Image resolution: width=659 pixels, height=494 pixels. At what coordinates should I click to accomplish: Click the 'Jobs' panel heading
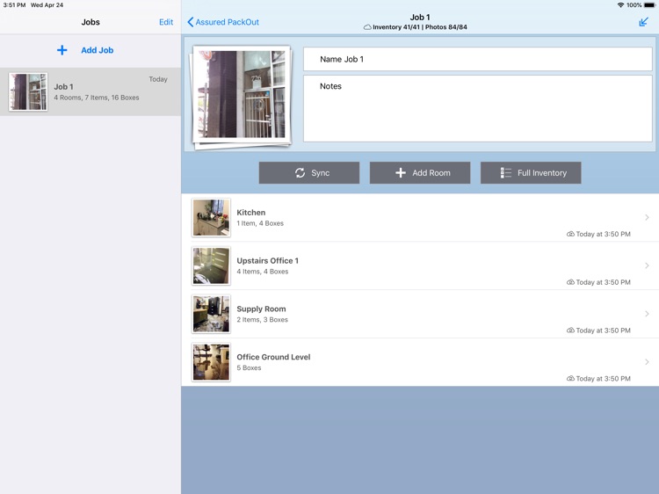(91, 22)
